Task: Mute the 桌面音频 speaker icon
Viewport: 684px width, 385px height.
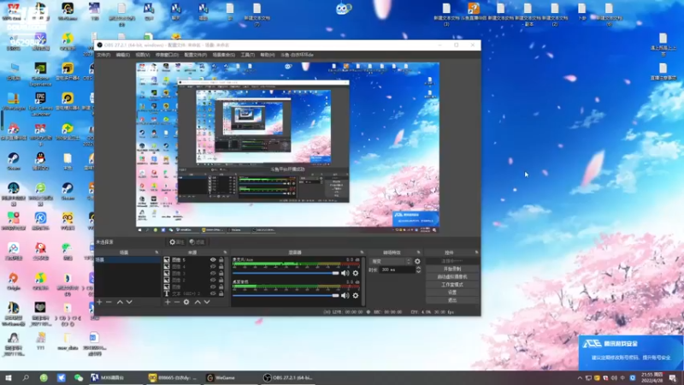Action: coord(345,295)
